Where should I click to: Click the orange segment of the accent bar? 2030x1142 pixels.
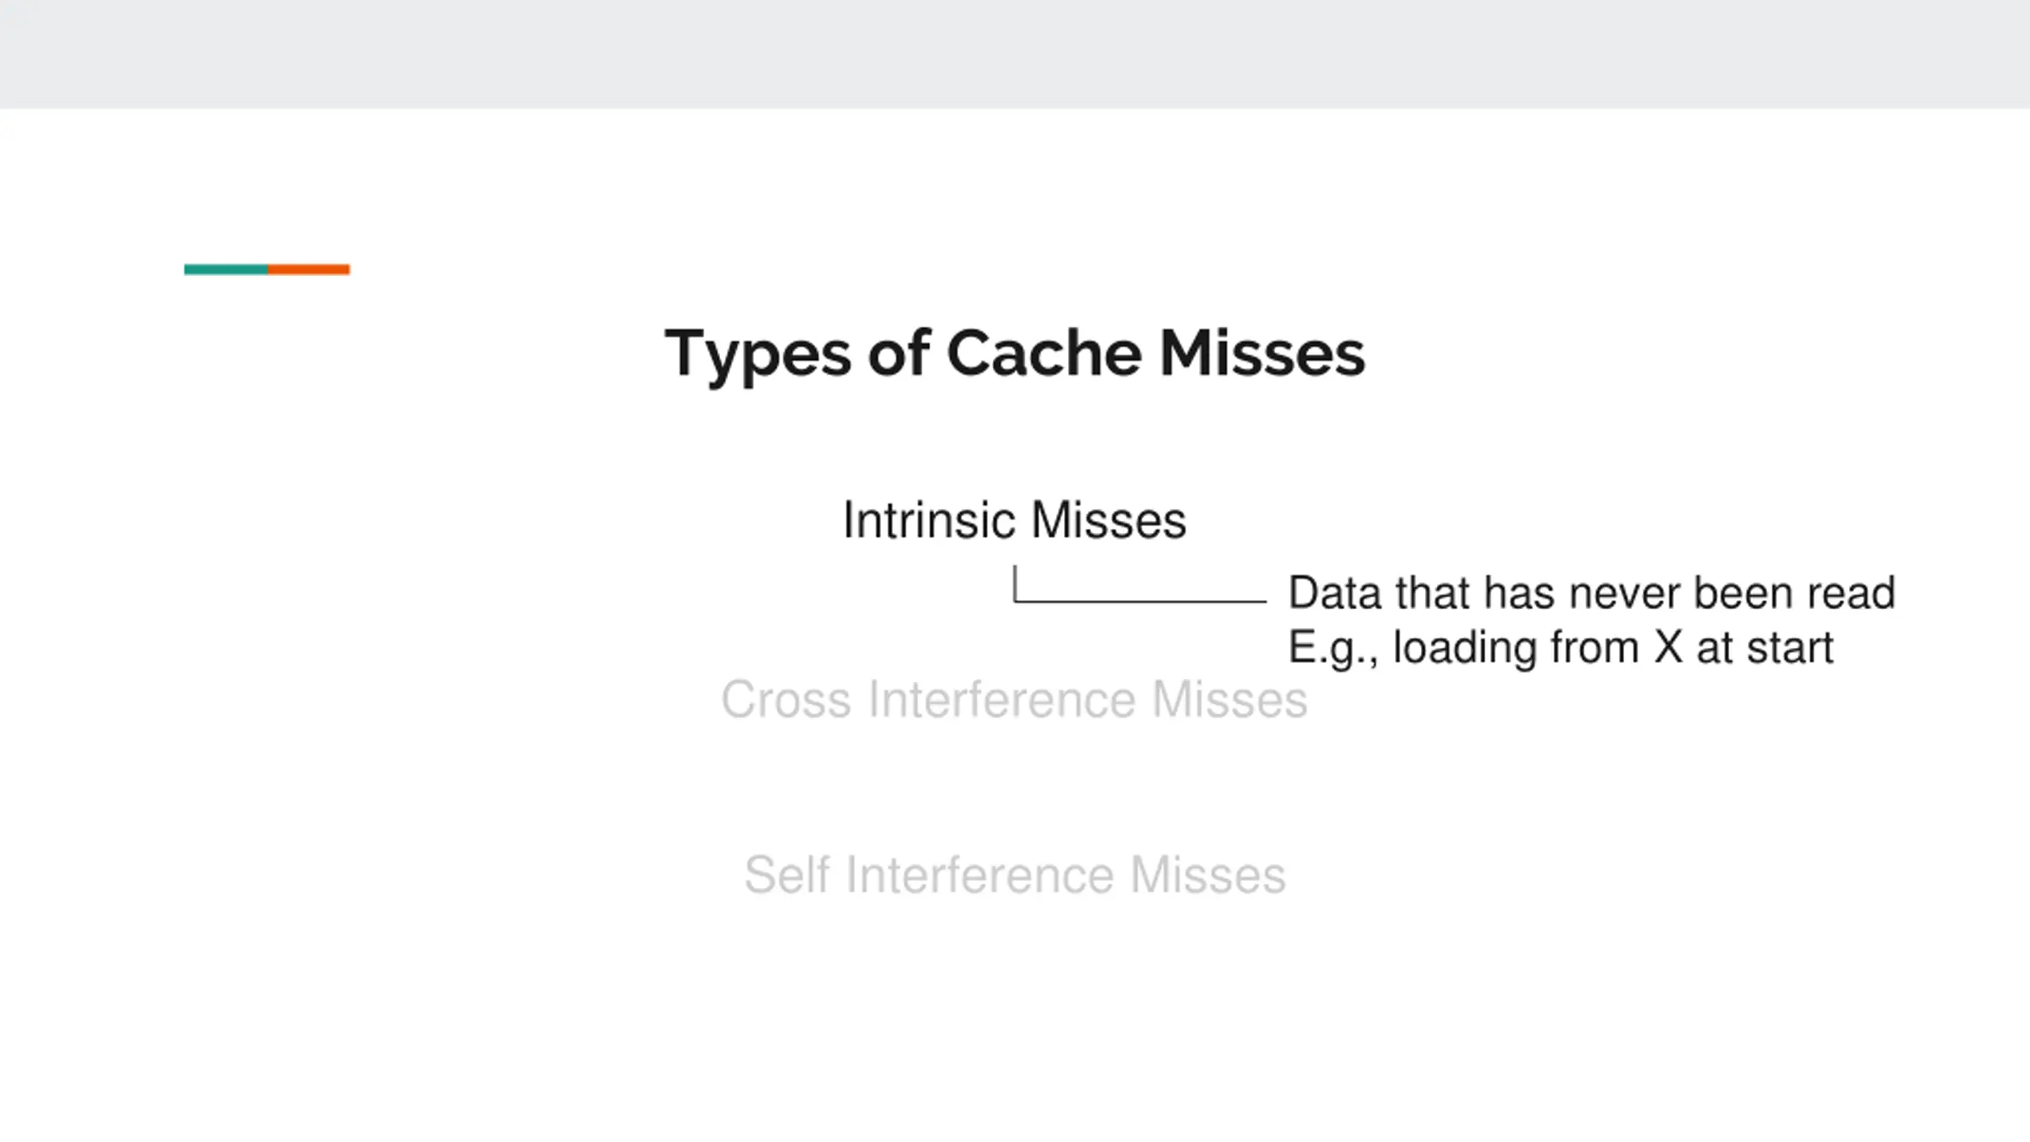click(308, 270)
